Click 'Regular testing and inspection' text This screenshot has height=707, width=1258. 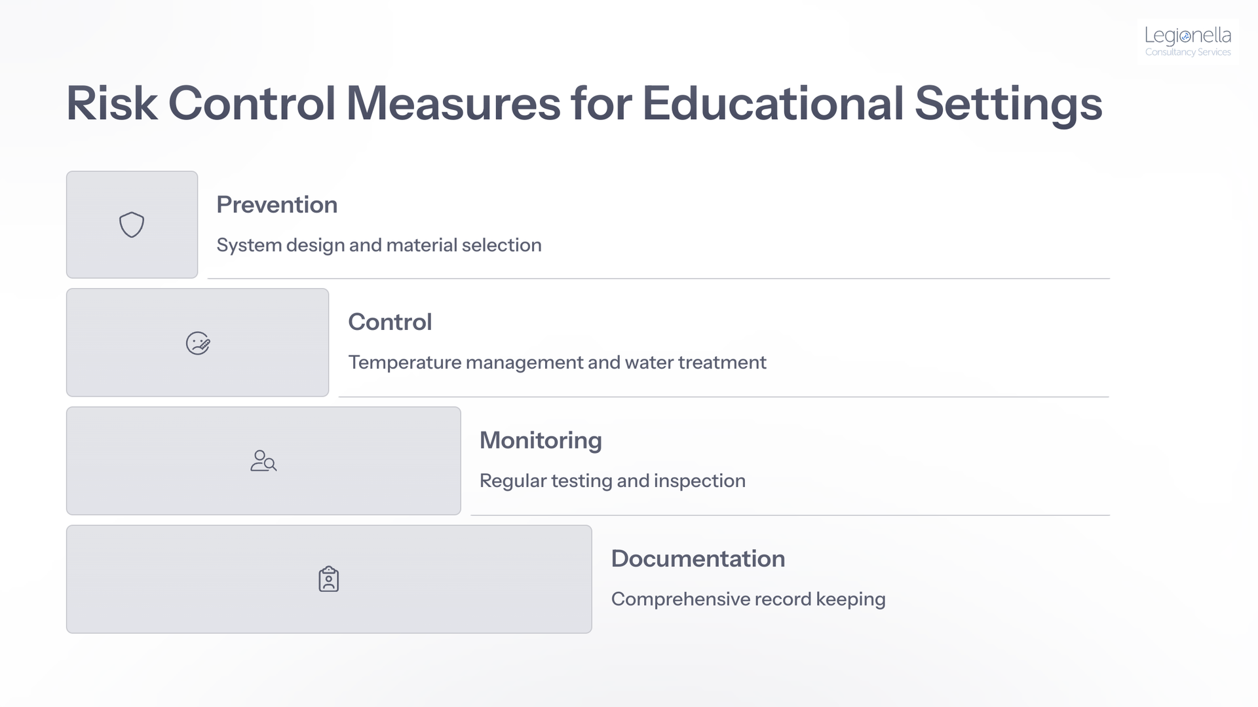pyautogui.click(x=613, y=480)
